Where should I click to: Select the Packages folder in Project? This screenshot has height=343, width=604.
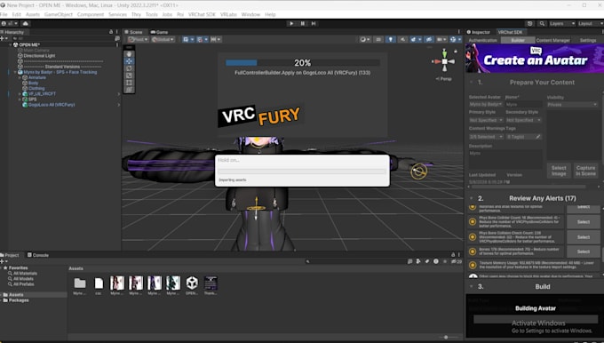click(x=19, y=300)
